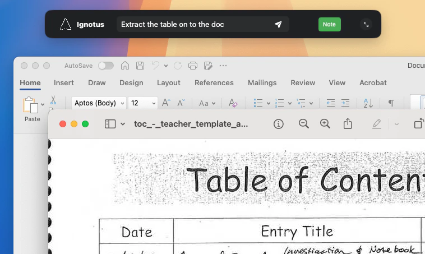The image size is (425, 254).
Task: Click the toc_-_teacher_template file title
Action: tap(191, 124)
